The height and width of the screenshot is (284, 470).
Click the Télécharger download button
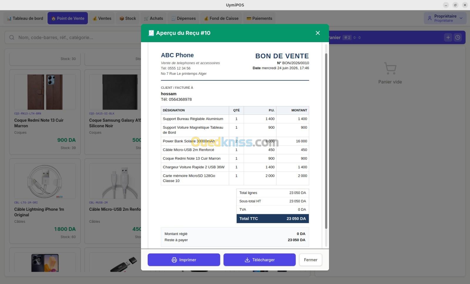pos(259,260)
